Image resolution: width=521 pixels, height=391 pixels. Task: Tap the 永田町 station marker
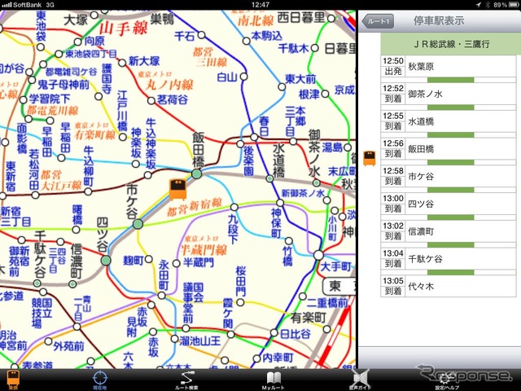[x=162, y=295]
